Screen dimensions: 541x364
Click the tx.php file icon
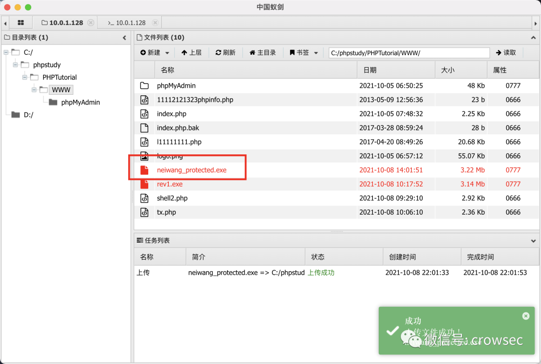tap(145, 213)
